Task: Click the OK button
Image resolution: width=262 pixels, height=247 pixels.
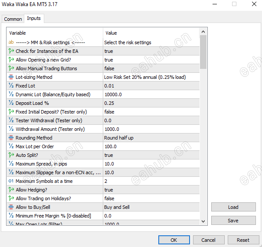Action: [x=174, y=240]
